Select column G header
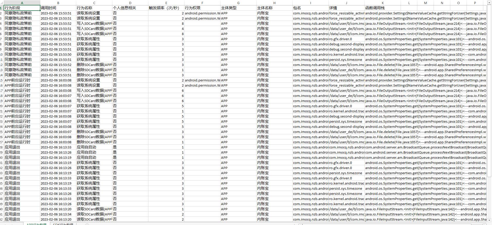492x225 pixels. pyautogui.click(x=239, y=3)
